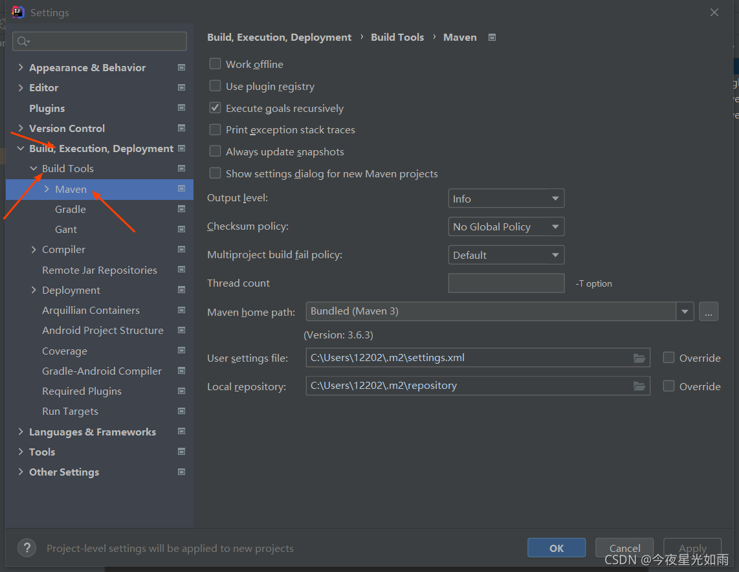This screenshot has height=572, width=739.
Task: Expand the Compiler tree node
Action: click(x=34, y=249)
